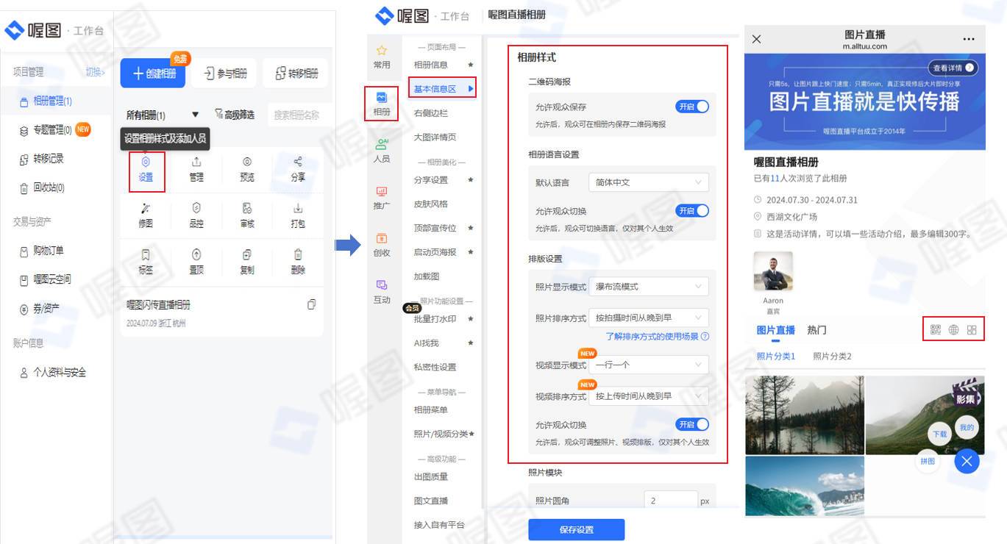This screenshot has height=544, width=1007.
Task: Expand the 所有相册 dropdown arrow
Action: coord(195,115)
